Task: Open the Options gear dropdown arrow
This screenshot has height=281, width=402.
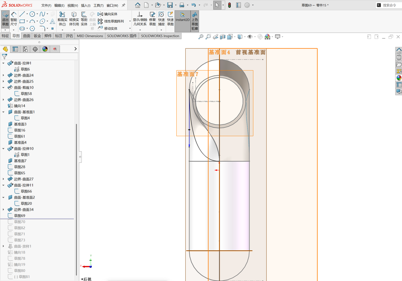Action: [253, 5]
